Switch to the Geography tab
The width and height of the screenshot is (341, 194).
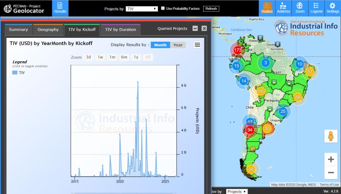[x=48, y=30]
